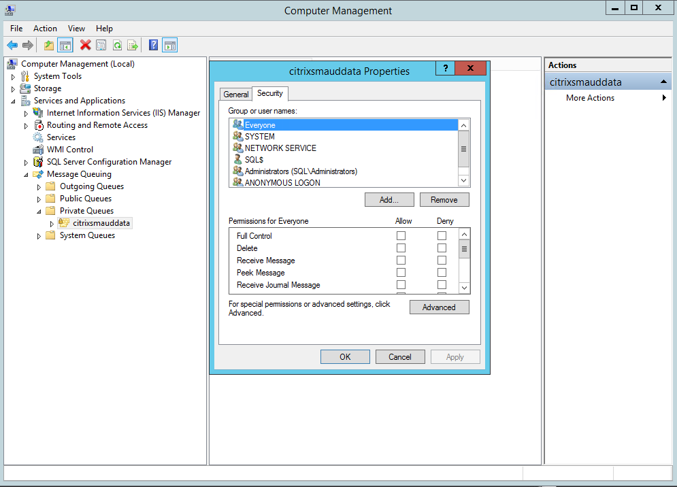Tick Allow checkbox for Full Control
The height and width of the screenshot is (487, 677).
401,236
